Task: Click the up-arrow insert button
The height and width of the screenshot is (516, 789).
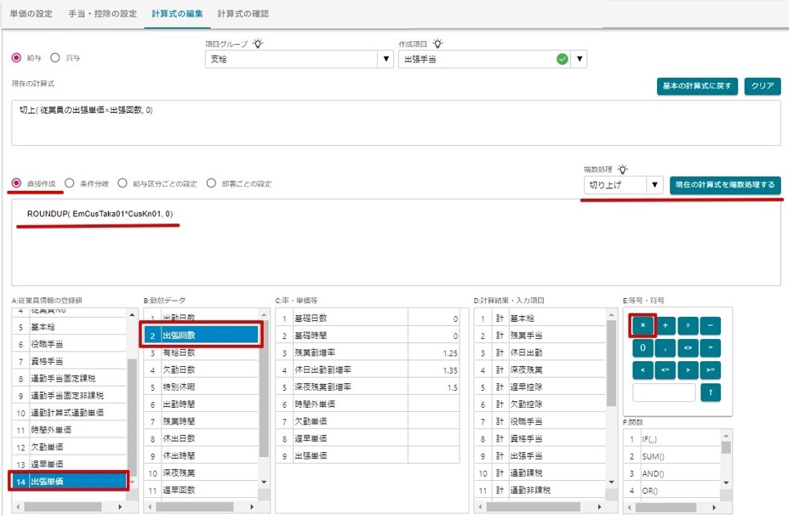Action: 710,392
